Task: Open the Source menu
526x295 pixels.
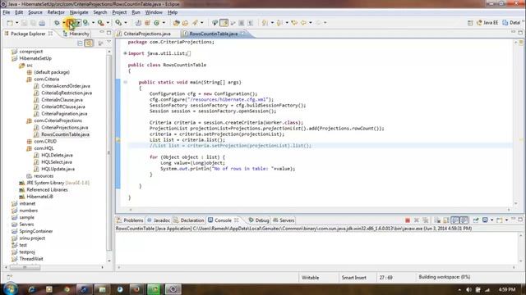Action: pos(35,12)
